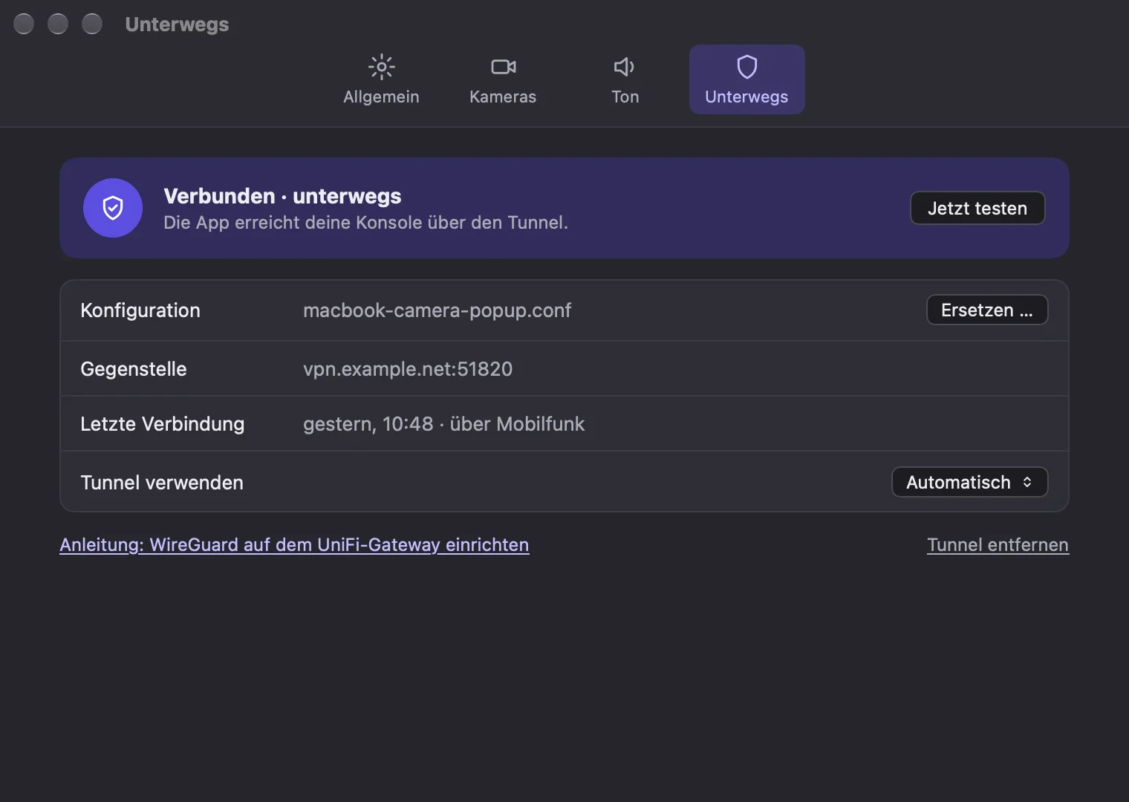
Task: Open the Ton tab
Action: [625, 79]
